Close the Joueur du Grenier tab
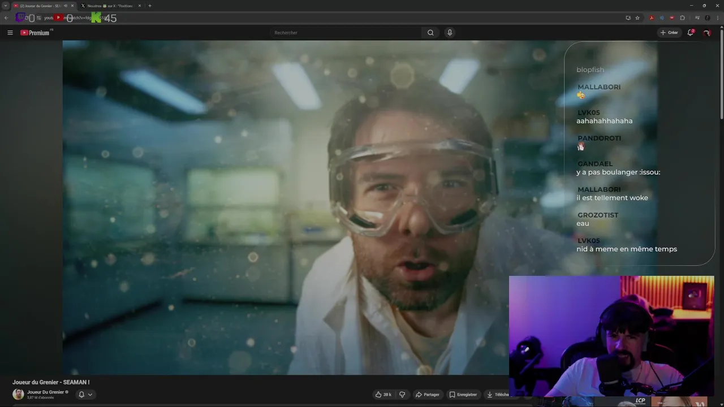Viewport: 724px width, 407px height. (x=72, y=6)
